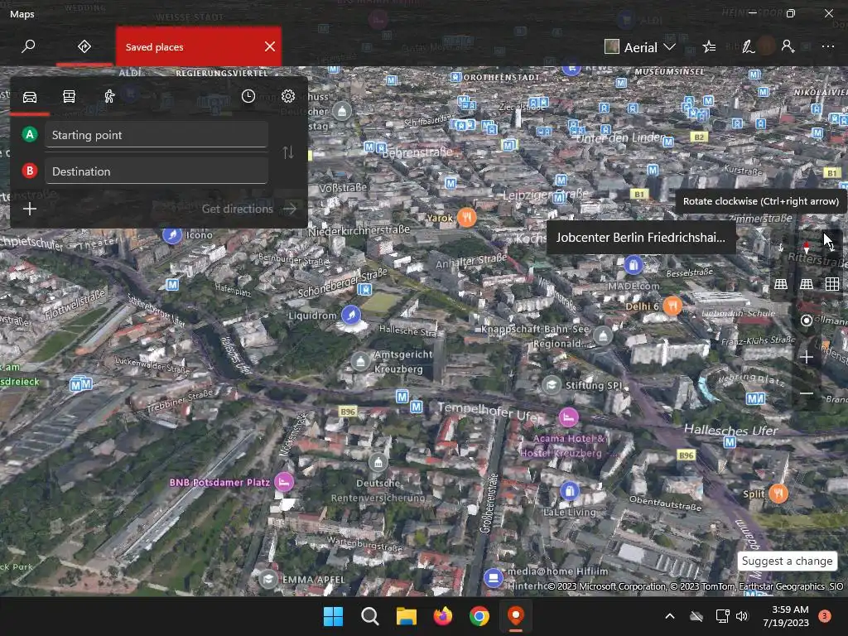848x636 pixels.
Task: Select the Amtsgericht Kreuzberg building marker
Action: (360, 361)
